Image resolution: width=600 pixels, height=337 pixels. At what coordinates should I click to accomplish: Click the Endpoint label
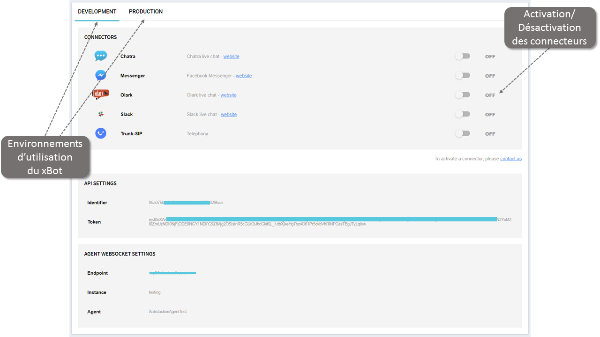click(x=97, y=273)
